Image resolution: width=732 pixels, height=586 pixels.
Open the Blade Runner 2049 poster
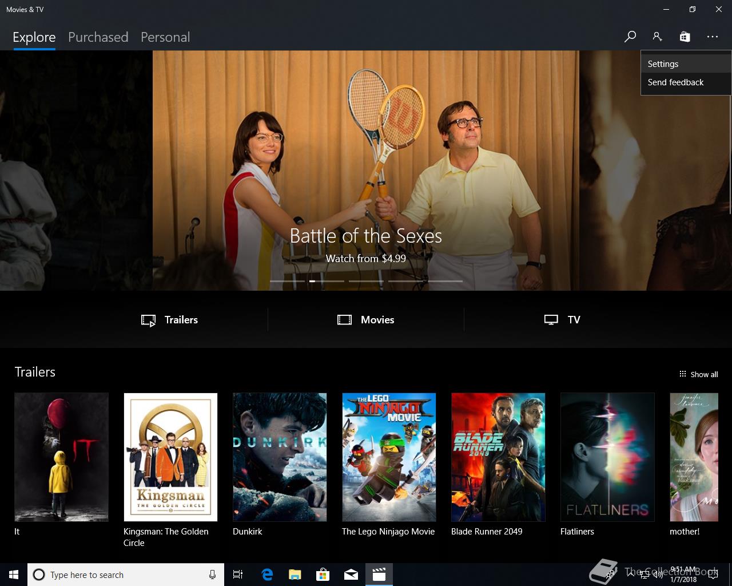click(498, 457)
